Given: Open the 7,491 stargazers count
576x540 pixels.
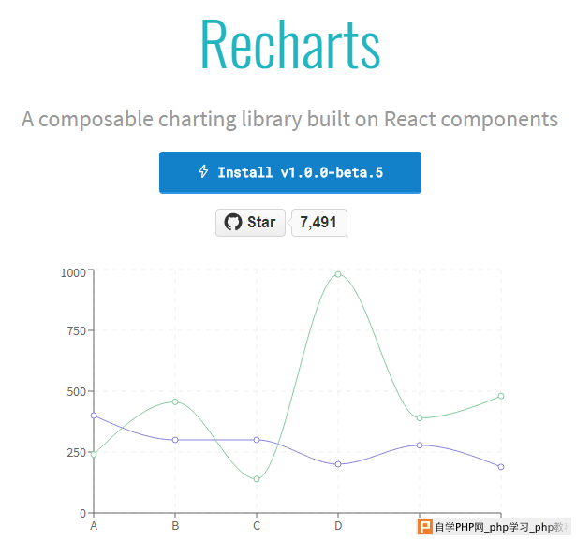Looking at the screenshot, I should click(x=319, y=222).
